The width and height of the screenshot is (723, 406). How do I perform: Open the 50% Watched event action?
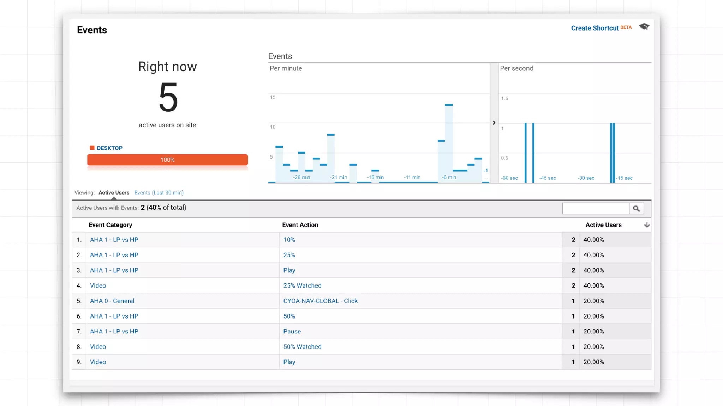coord(302,347)
